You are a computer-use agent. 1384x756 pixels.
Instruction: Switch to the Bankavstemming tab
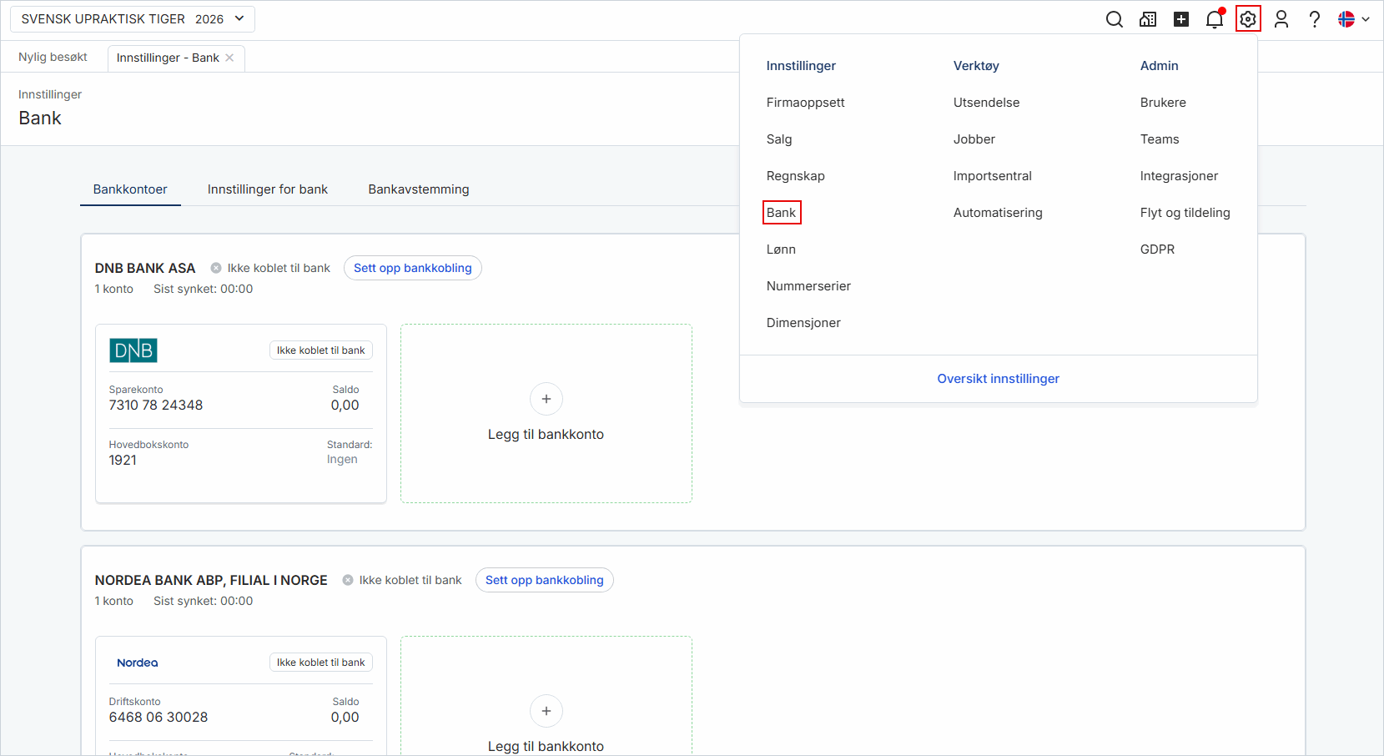pos(419,189)
